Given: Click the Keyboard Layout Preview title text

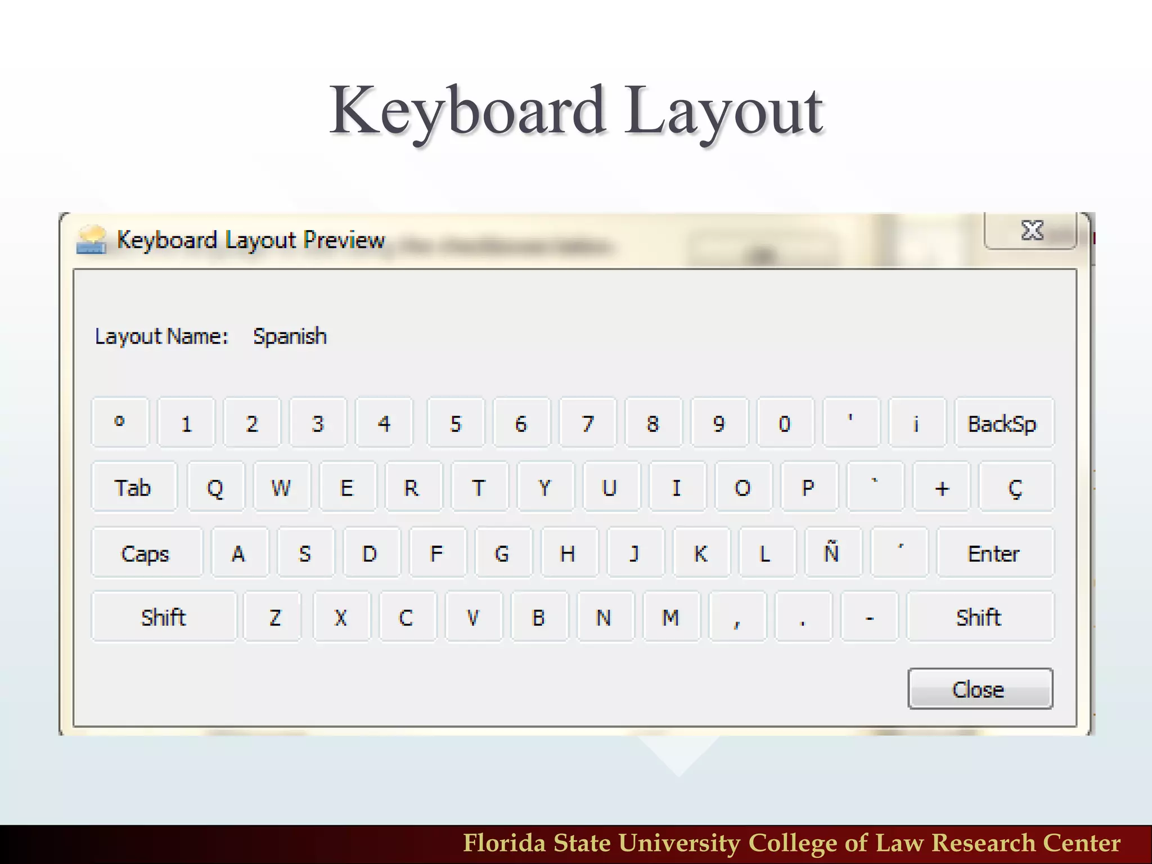Looking at the screenshot, I should [x=251, y=241].
